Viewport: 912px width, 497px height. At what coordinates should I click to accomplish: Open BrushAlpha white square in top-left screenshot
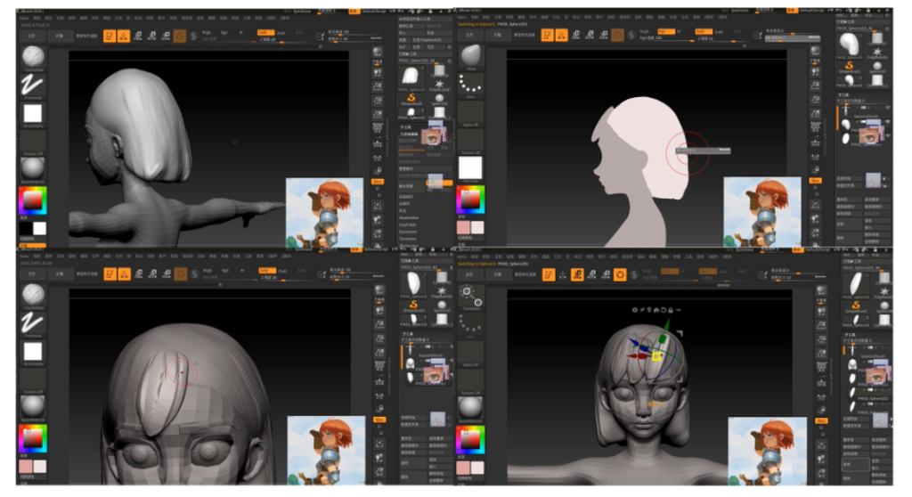click(33, 113)
